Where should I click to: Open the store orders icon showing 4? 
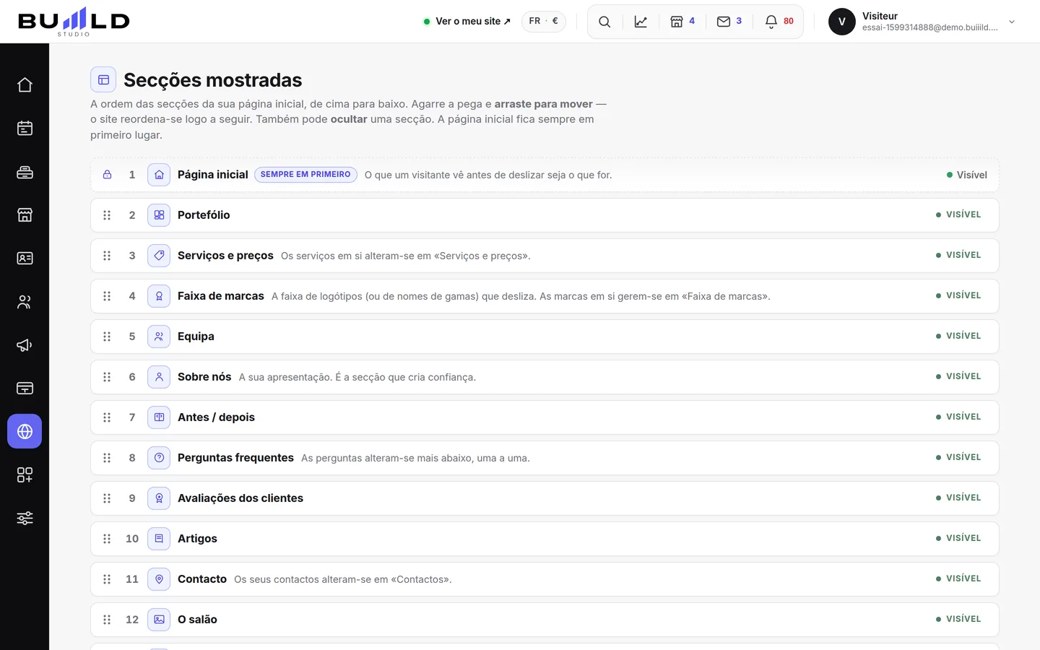682,22
